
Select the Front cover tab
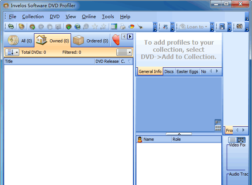click(x=229, y=131)
